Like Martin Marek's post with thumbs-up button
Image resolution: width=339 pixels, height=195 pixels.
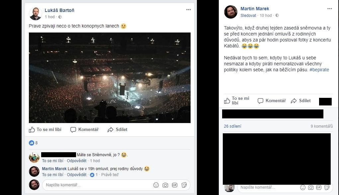coord(236,101)
